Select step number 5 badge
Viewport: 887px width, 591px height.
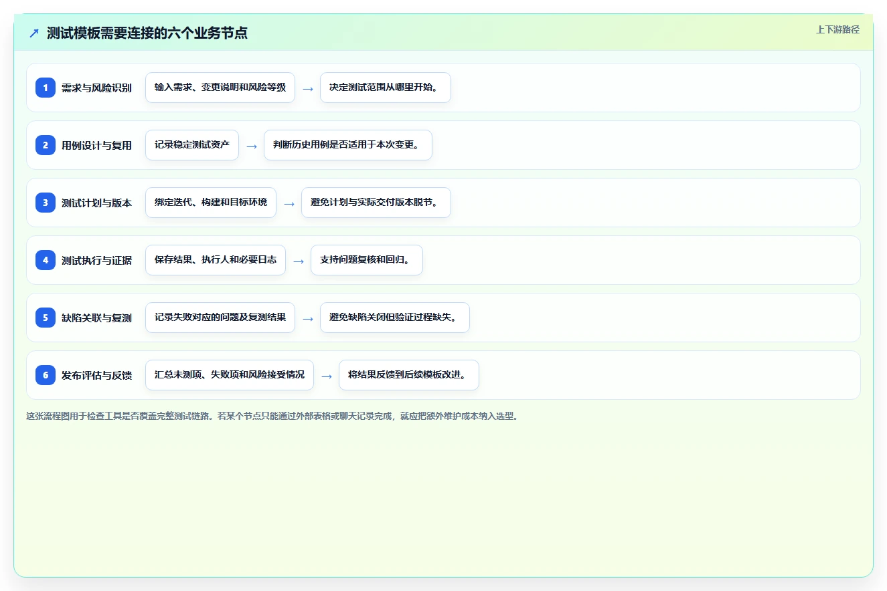coord(46,318)
